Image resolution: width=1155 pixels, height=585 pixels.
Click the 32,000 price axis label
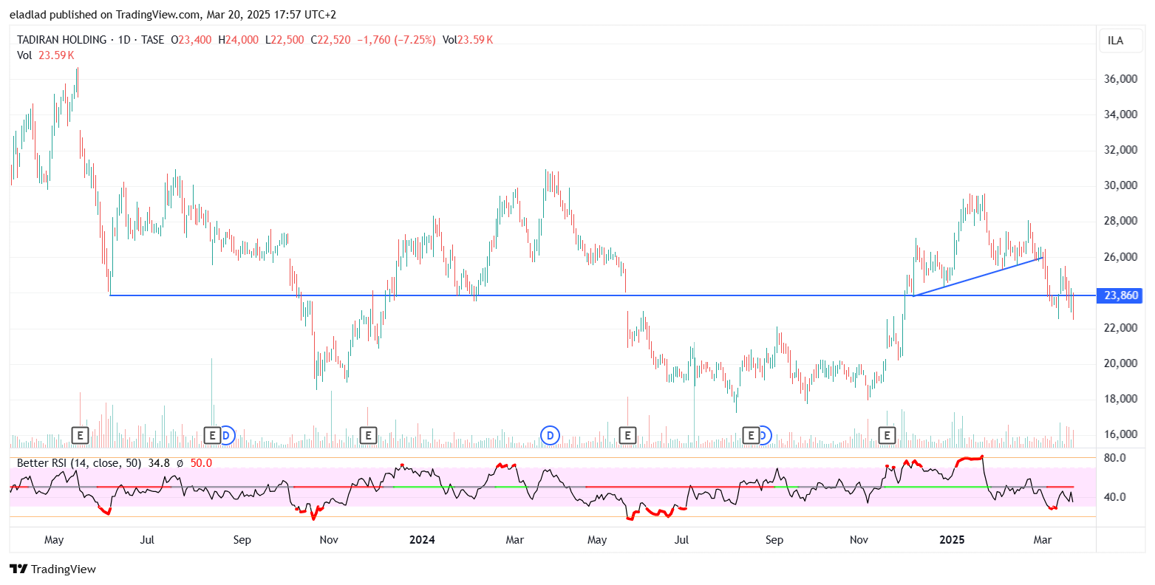pos(1121,150)
